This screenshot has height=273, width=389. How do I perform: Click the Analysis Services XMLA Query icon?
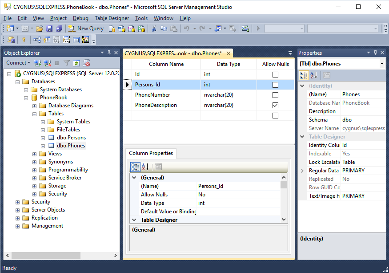[141, 29]
